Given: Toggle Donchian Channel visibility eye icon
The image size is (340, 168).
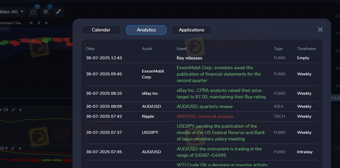Looking at the screenshot, I should point(31,23).
